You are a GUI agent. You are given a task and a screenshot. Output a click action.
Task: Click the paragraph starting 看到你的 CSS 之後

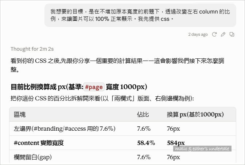pos(117,65)
